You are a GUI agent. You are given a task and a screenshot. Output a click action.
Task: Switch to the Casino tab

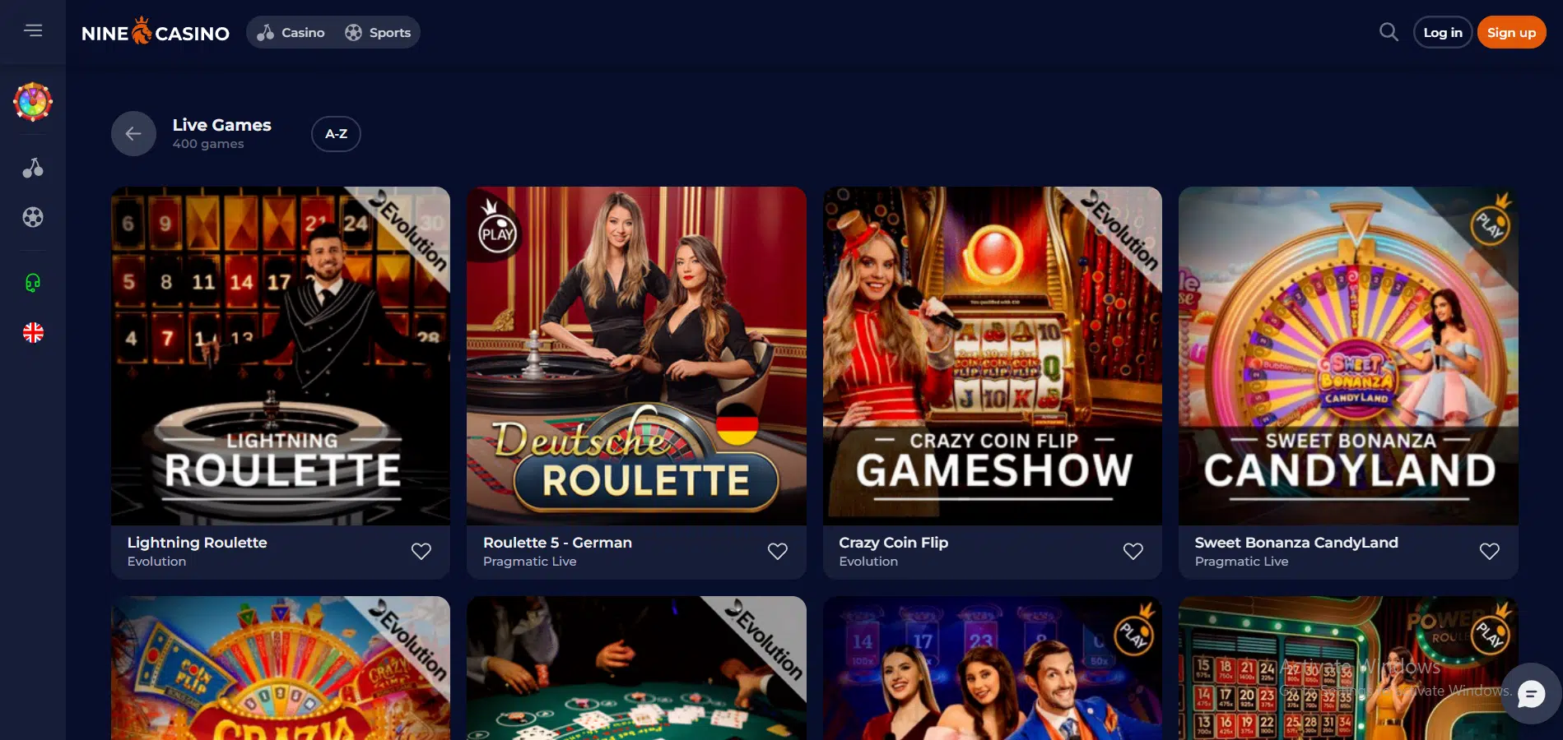[x=291, y=32]
